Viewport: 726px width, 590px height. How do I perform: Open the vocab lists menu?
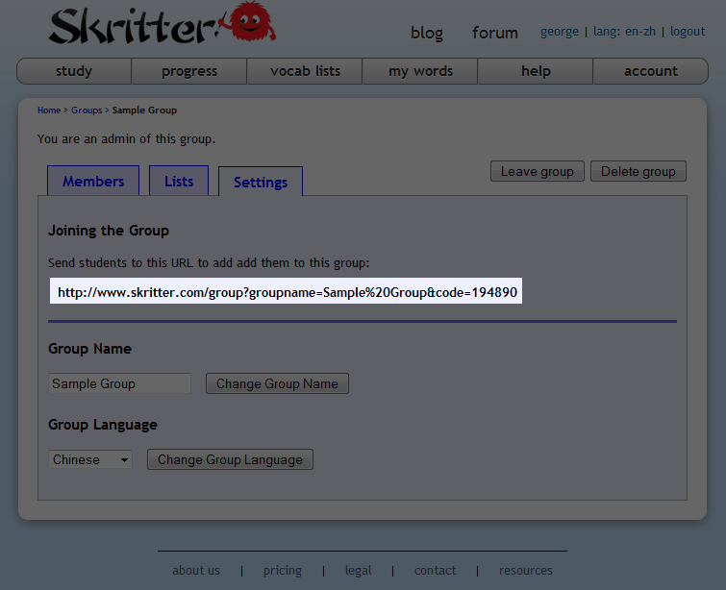click(x=305, y=71)
